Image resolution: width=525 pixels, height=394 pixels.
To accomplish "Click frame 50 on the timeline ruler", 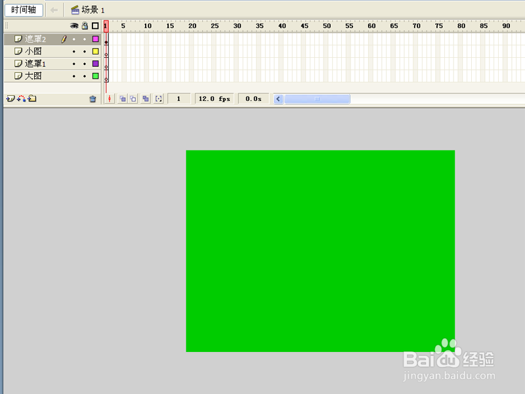I will (x=327, y=26).
